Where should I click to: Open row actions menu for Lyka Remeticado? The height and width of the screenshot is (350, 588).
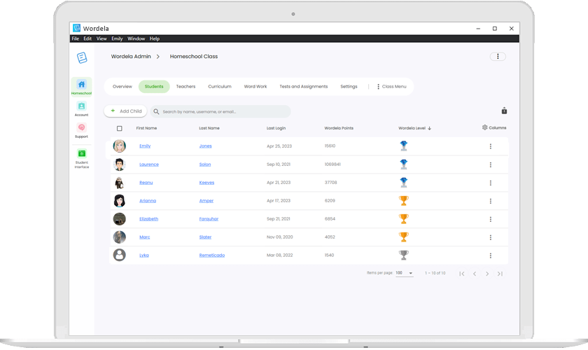[490, 255]
